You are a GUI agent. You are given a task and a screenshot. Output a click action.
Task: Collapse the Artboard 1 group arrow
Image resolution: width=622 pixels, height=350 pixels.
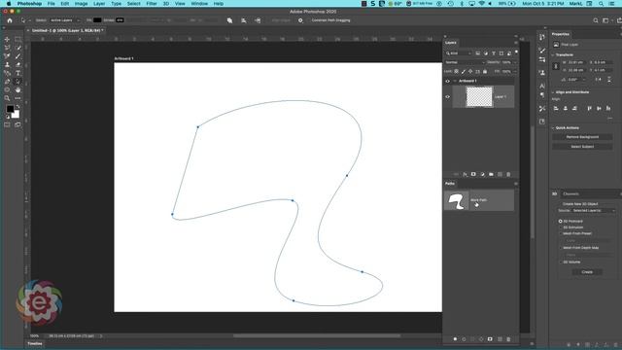point(455,81)
